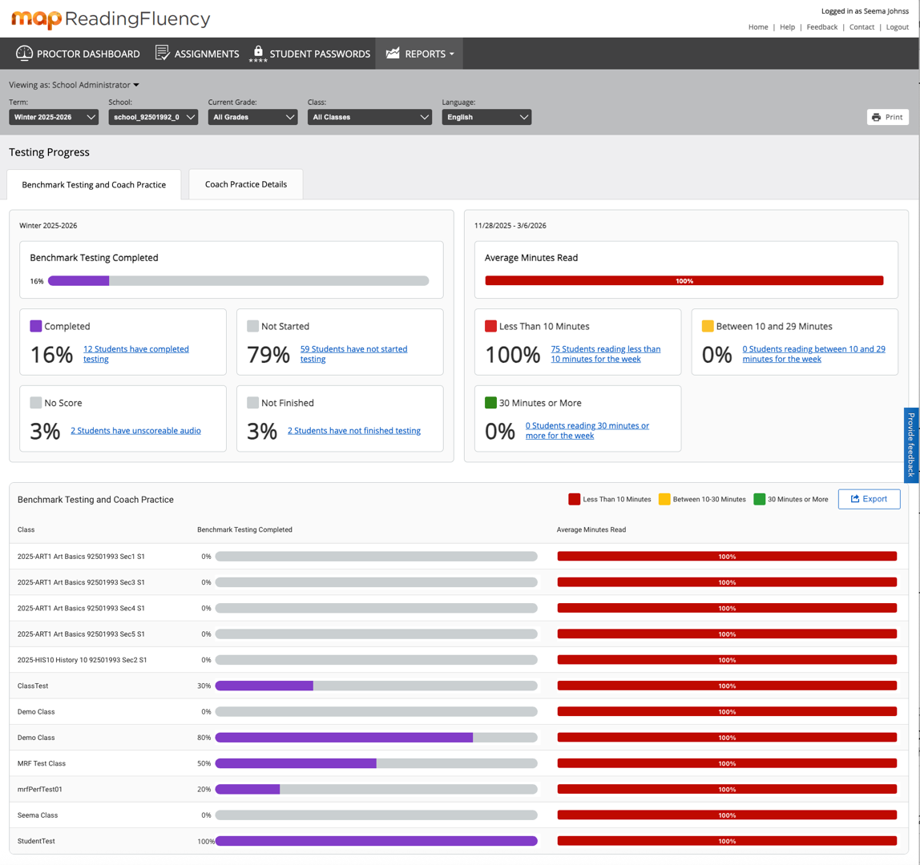The image size is (920, 865).
Task: Open the Language dropdown
Action: 486,117
